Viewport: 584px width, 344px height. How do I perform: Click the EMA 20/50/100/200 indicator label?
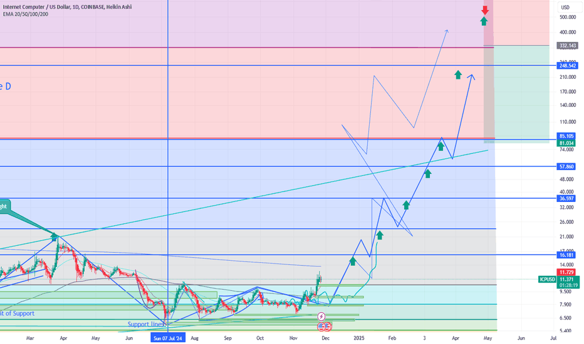click(25, 14)
